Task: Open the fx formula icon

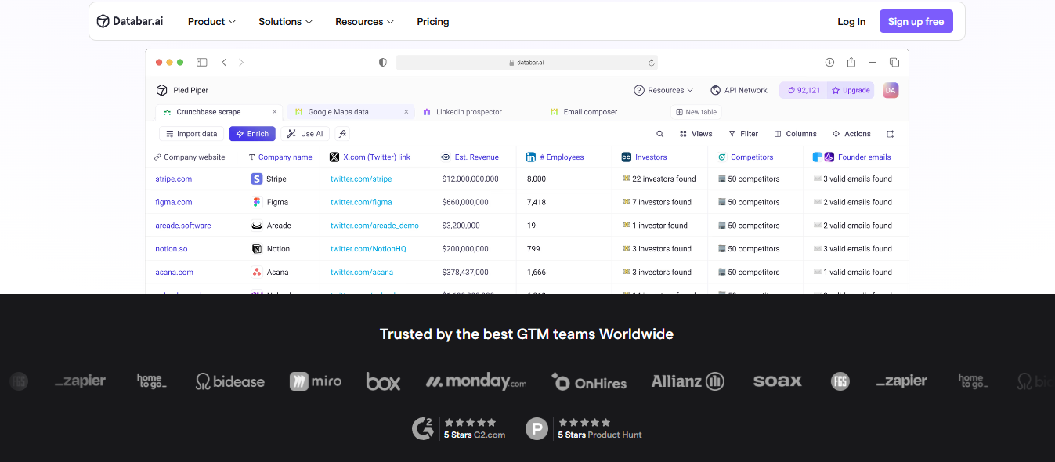Action: (x=342, y=134)
